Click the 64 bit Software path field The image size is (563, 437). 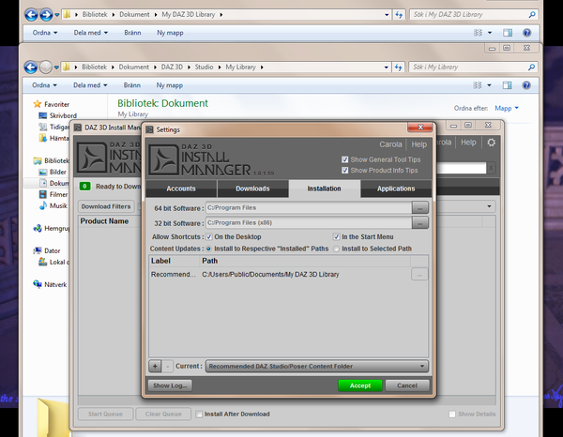click(x=309, y=208)
